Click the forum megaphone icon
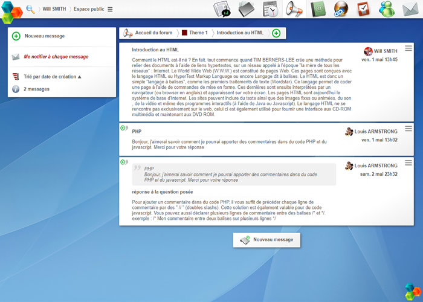This screenshot has width=423, height=302. 294,9
